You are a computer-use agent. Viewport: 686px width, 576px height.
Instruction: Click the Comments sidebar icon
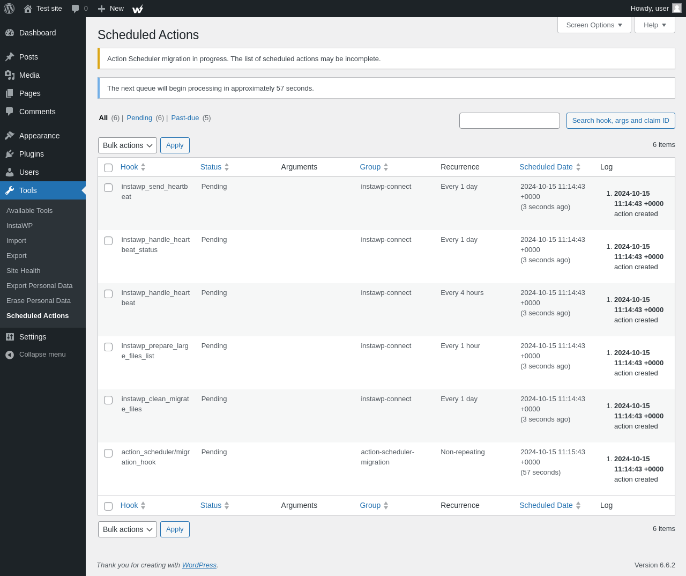[10, 112]
